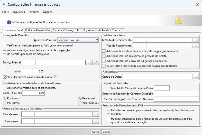Viewport: 202px width, 135px height.
Task: Switch to the Imposto de Renda tab
Action: pyautogui.click(x=98, y=31)
